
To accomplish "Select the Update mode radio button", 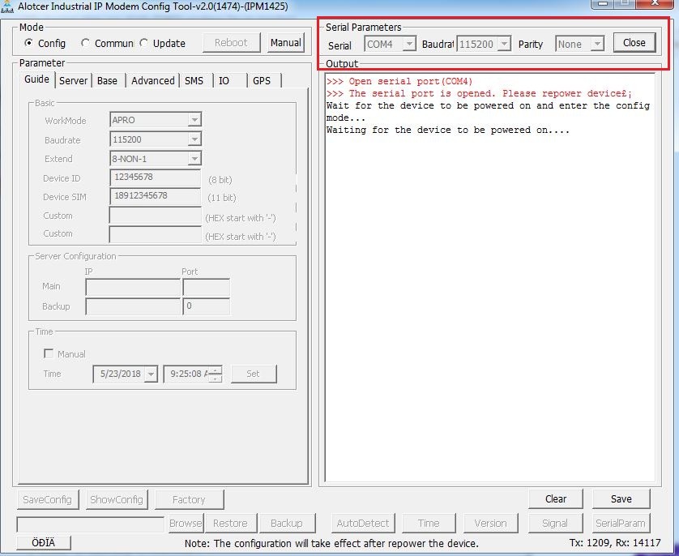I will click(x=143, y=43).
